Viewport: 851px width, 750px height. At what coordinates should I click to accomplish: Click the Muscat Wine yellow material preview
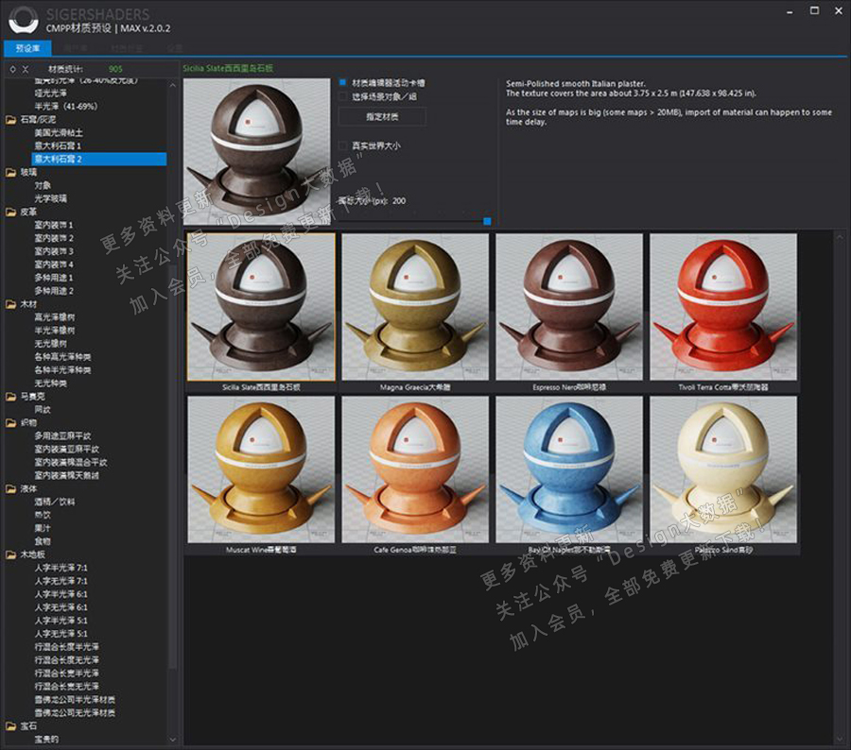pyautogui.click(x=261, y=469)
